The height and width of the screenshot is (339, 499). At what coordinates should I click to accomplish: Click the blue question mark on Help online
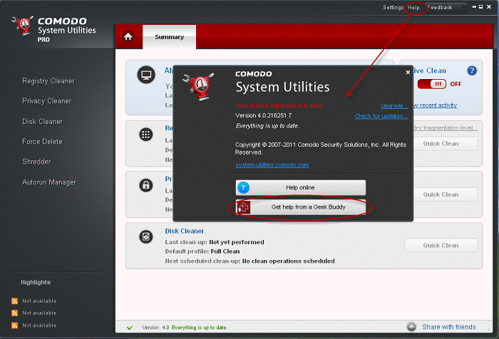pyautogui.click(x=244, y=187)
